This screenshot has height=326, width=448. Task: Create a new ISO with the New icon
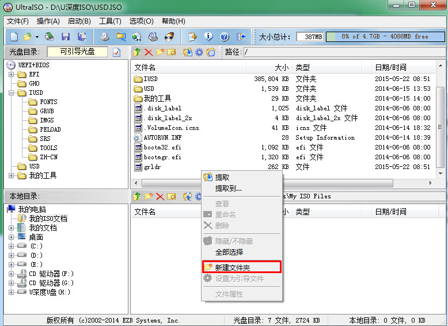click(14, 37)
